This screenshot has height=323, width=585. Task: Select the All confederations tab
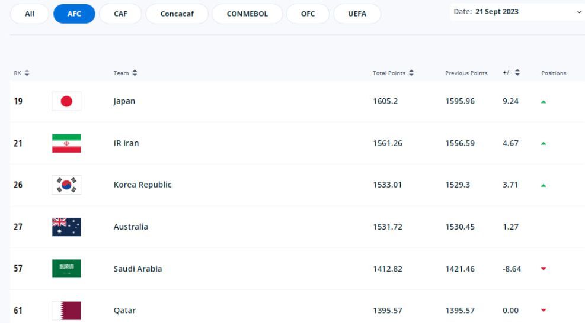29,14
